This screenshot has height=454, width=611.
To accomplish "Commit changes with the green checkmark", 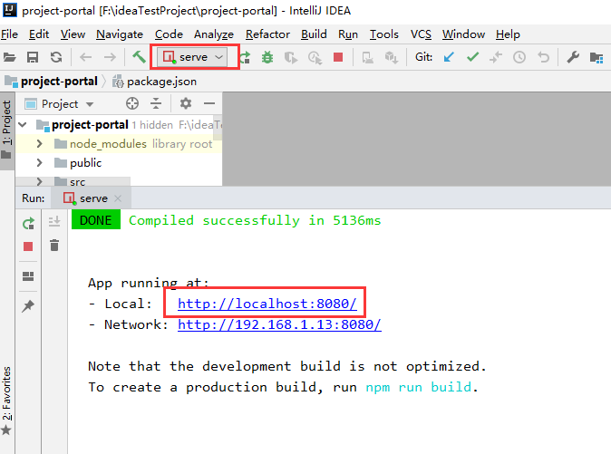I will coord(472,57).
